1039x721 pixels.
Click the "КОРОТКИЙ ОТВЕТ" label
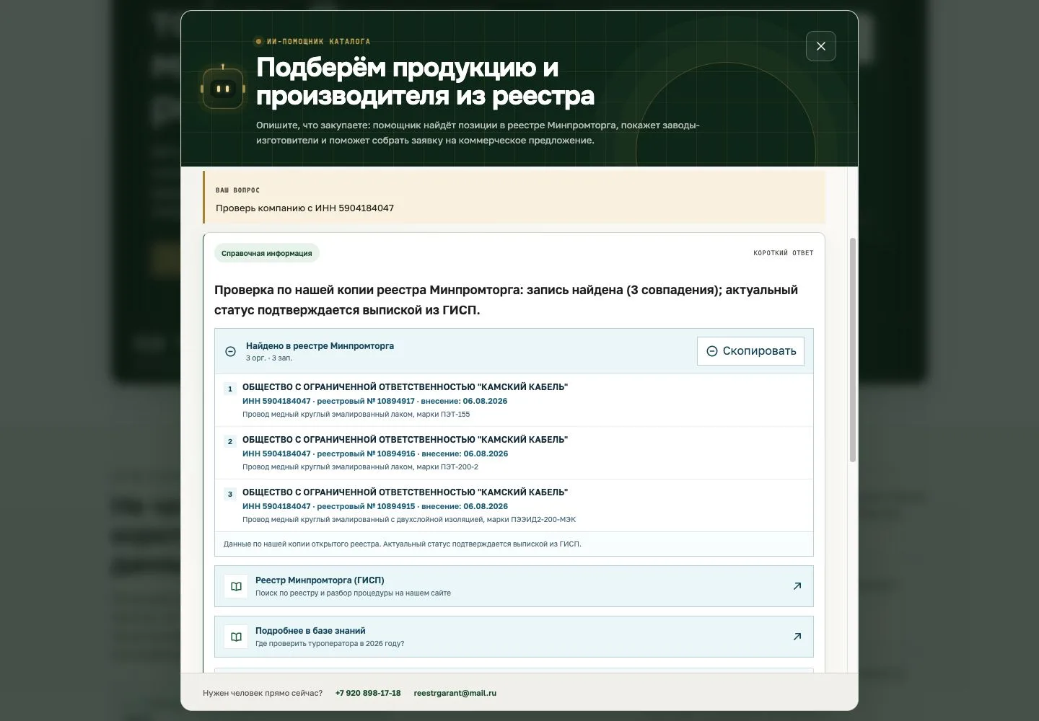click(783, 253)
